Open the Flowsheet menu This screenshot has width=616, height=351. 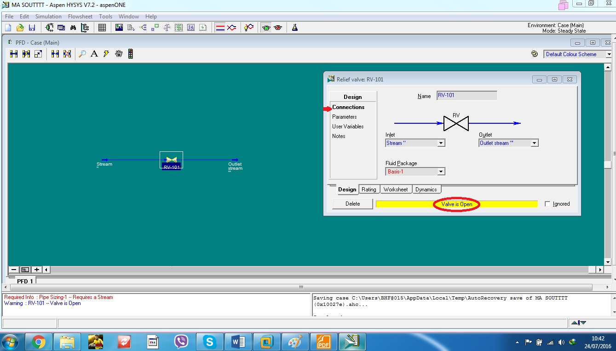[80, 17]
